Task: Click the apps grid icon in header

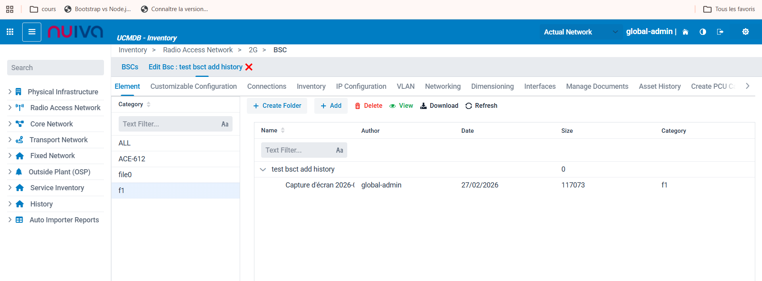Action: [x=10, y=32]
